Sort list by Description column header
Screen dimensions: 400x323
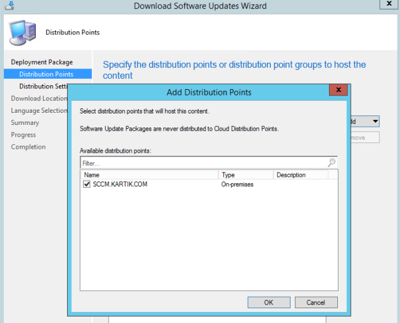tap(301, 175)
